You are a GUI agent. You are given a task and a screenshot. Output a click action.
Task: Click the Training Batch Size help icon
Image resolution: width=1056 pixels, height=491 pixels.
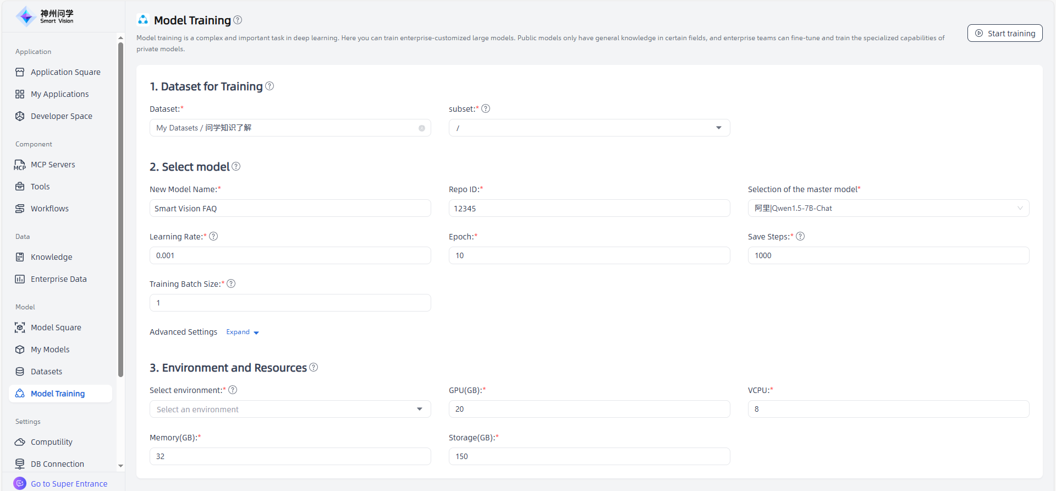pyautogui.click(x=231, y=283)
